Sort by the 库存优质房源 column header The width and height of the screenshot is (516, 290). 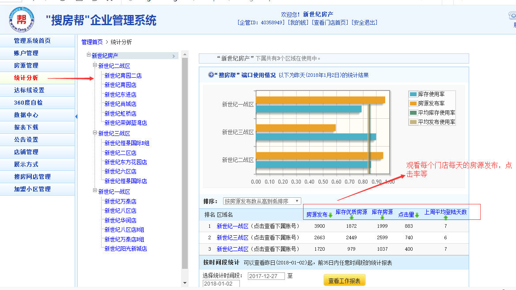click(352, 212)
